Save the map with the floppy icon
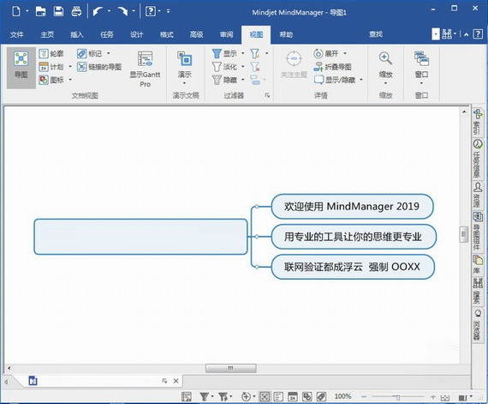The width and height of the screenshot is (488, 404). [x=58, y=11]
